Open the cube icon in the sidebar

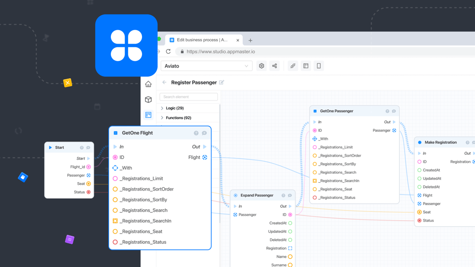tap(148, 99)
